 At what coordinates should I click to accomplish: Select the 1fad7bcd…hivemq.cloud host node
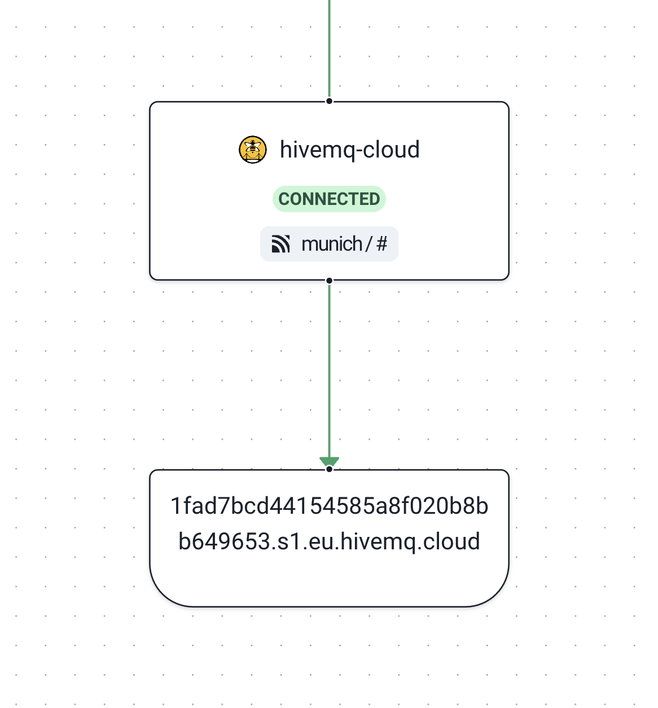click(x=329, y=538)
